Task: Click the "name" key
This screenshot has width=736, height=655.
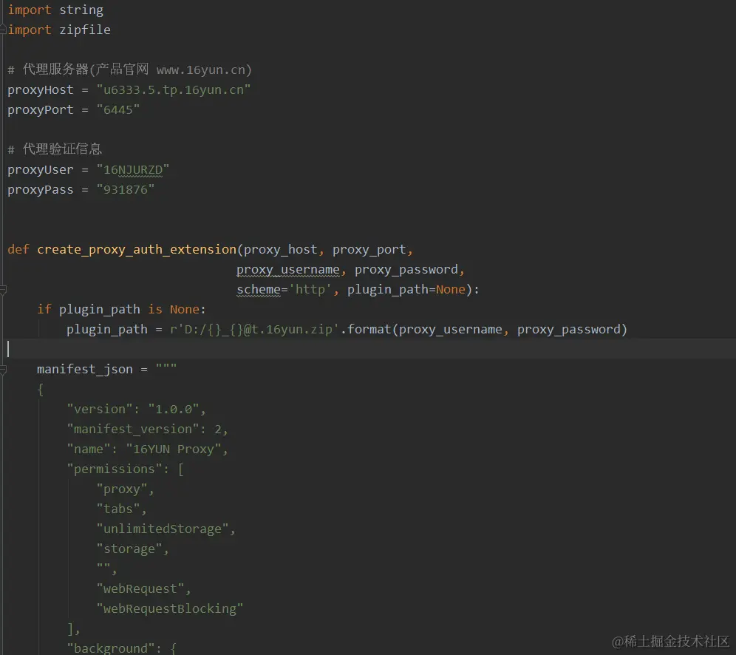Action: pos(88,449)
